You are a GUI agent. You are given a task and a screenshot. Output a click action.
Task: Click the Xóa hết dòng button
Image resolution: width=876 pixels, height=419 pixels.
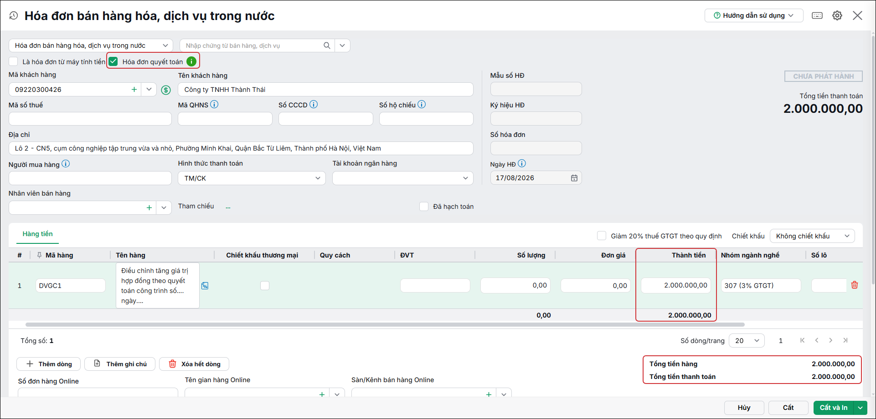point(194,364)
